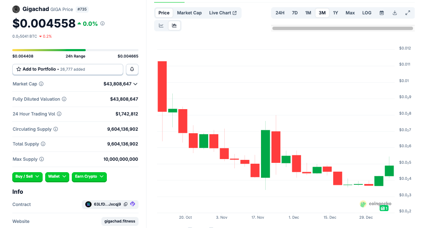Show Fully Diluted Valuation info icon
Viewport: 424px width, 228px height.
coord(64,99)
